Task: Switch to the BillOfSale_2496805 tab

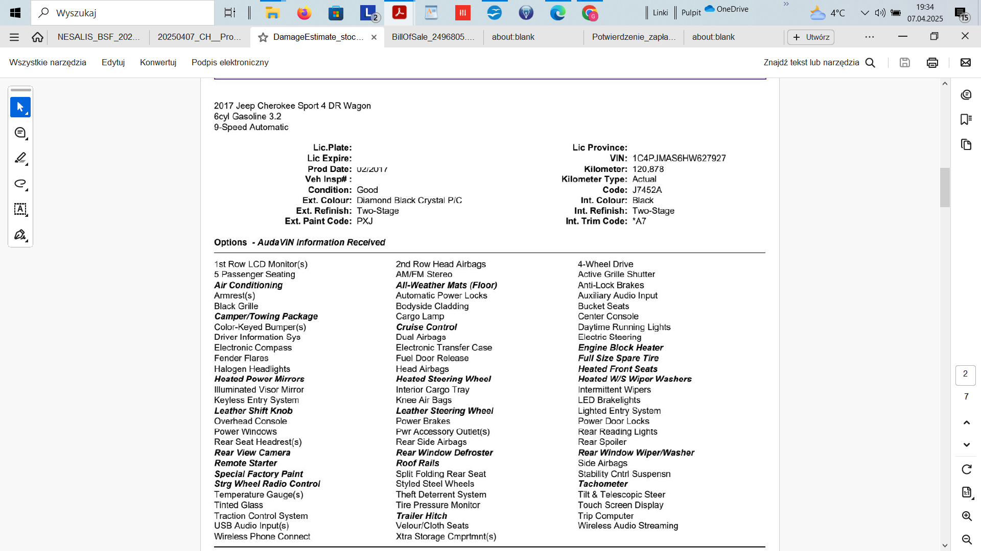Action: 433,37
